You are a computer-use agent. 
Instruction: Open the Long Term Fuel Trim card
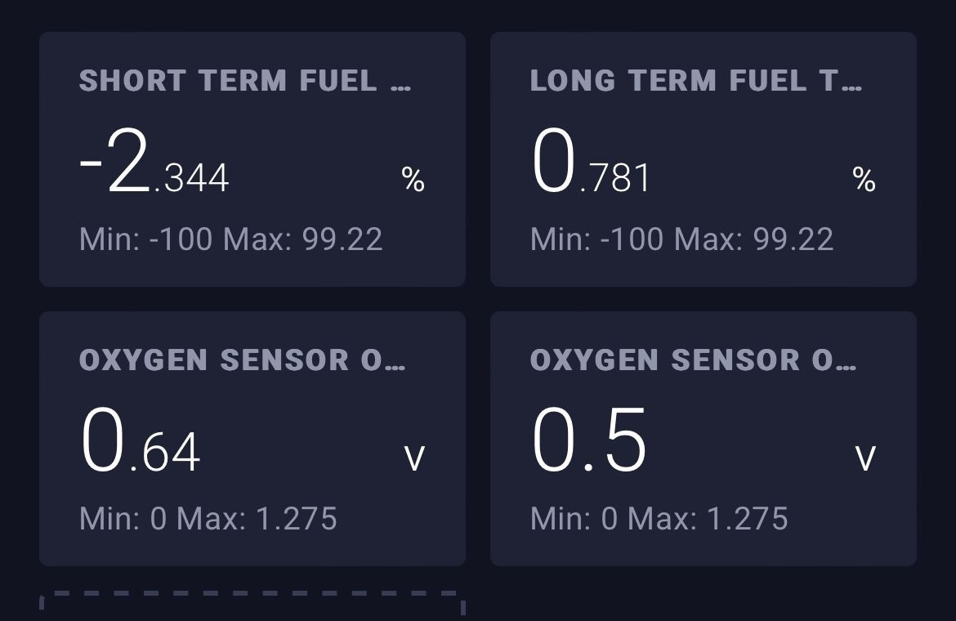703,159
